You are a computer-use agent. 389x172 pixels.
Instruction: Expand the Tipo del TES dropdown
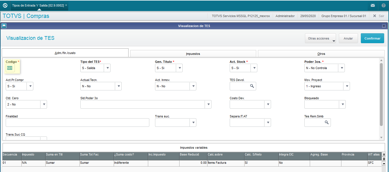tap(107, 68)
